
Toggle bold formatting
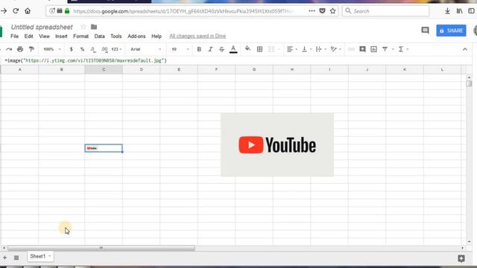199,49
